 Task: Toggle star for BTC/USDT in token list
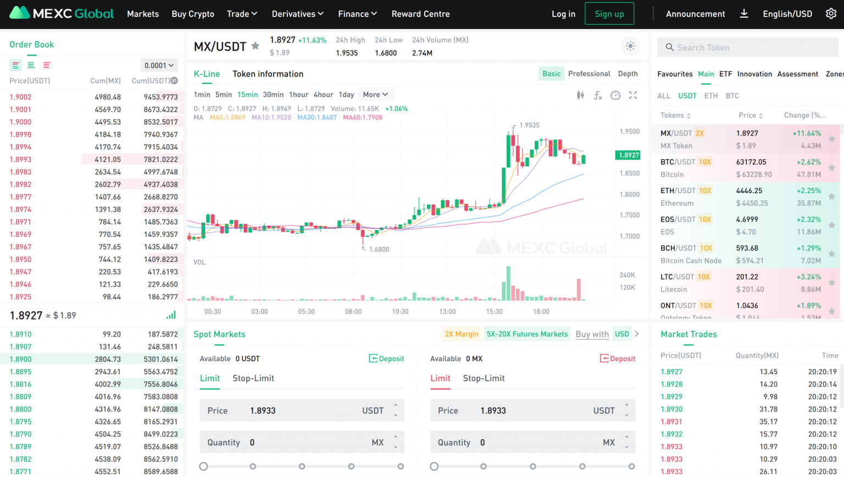coord(831,168)
